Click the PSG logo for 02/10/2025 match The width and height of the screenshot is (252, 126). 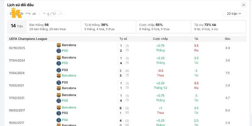(59, 51)
